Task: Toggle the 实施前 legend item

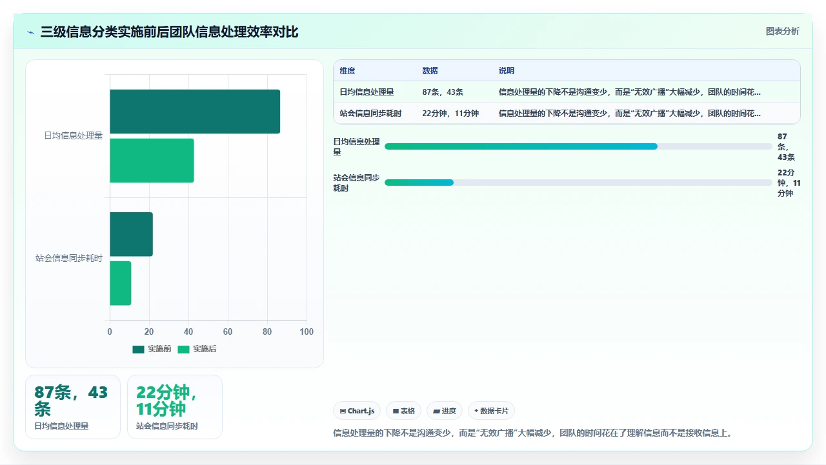Action: click(x=152, y=349)
